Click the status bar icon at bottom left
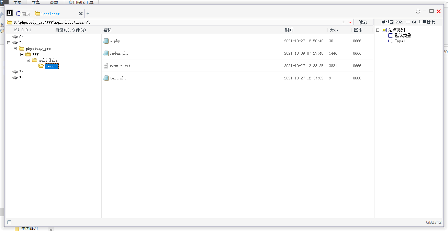 tap(9, 222)
